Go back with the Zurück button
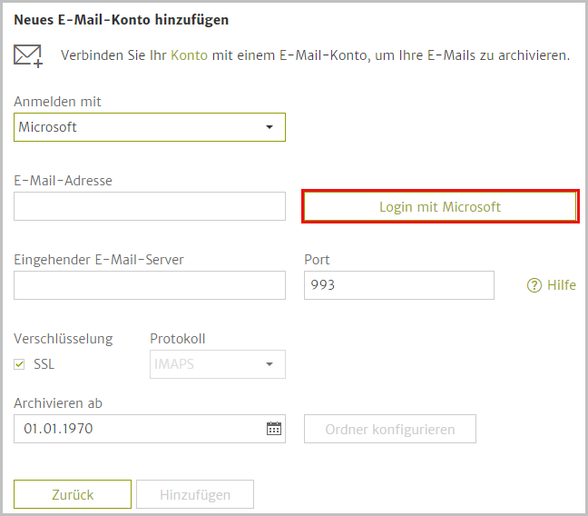Image resolution: width=588 pixels, height=516 pixels. pyautogui.click(x=73, y=494)
